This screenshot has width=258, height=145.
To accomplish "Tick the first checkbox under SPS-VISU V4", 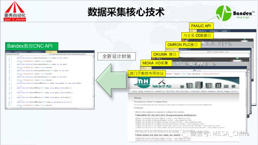I will point(136,139).
